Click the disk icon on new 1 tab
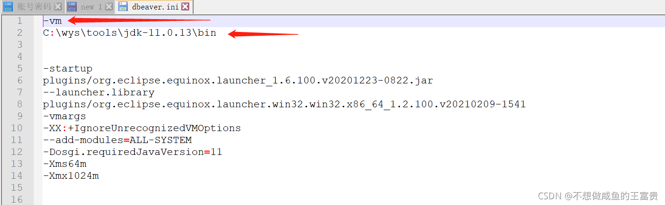Viewport: 665px width, 205px height. [72, 7]
